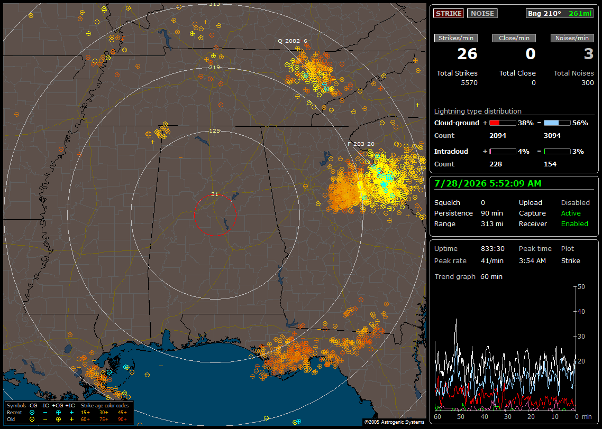602x429 pixels.
Task: Click the Cloud-ground label
Action: [457, 123]
